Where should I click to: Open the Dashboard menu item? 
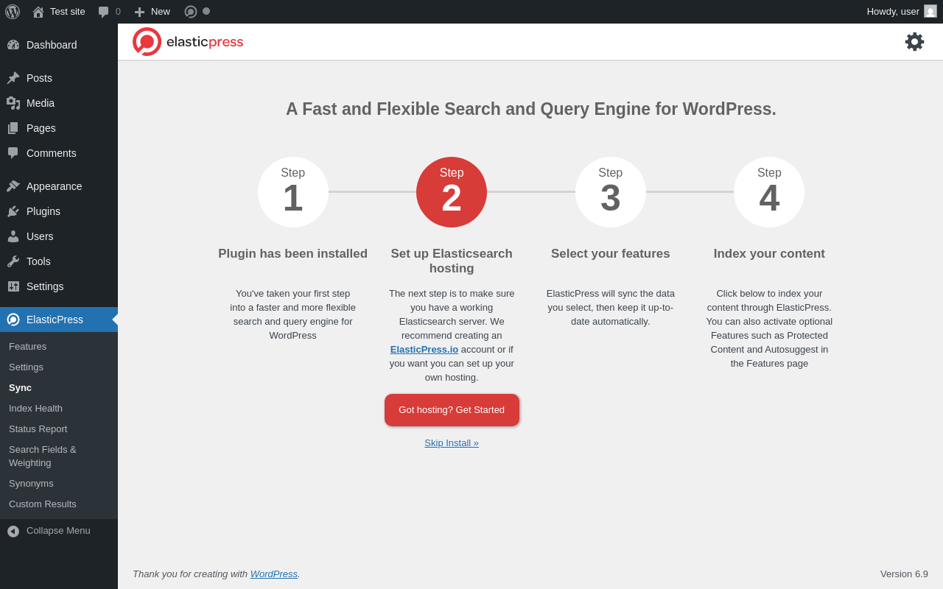[59, 45]
